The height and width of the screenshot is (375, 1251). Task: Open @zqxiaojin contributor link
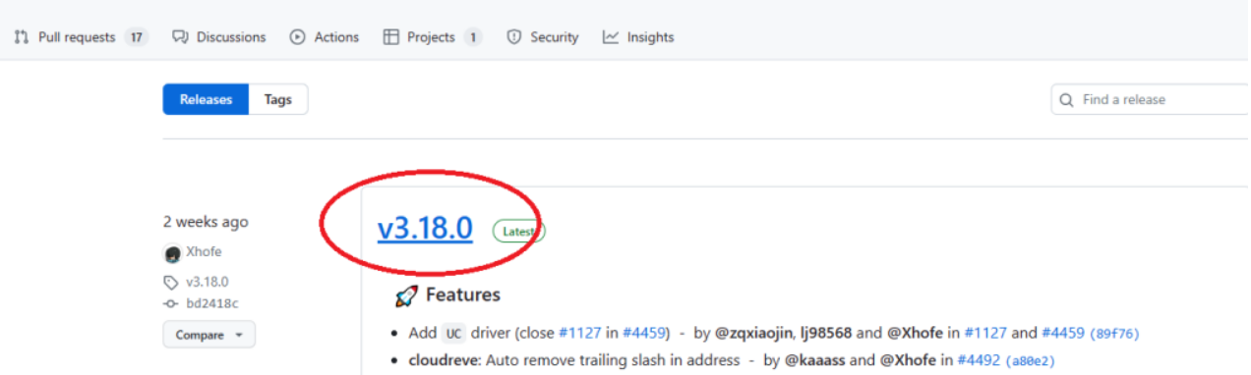click(x=754, y=333)
